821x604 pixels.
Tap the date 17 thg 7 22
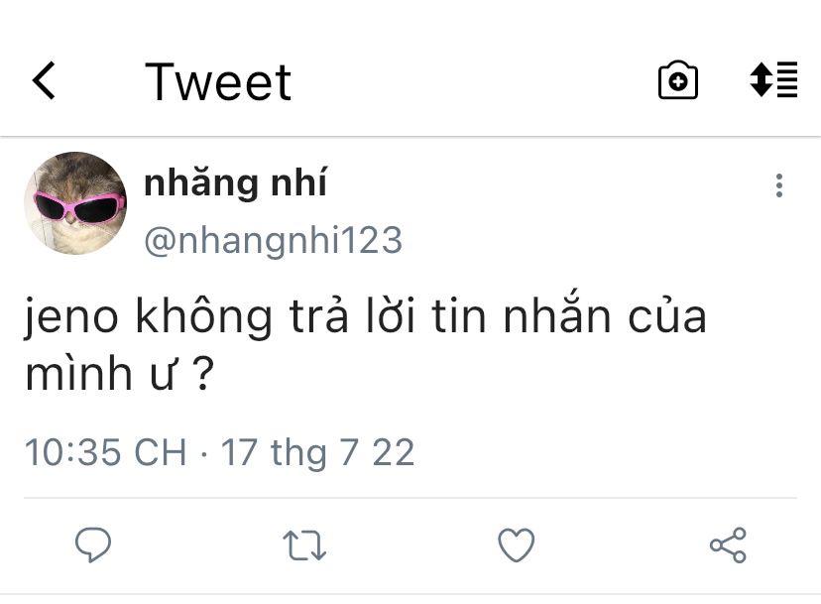[x=317, y=452]
